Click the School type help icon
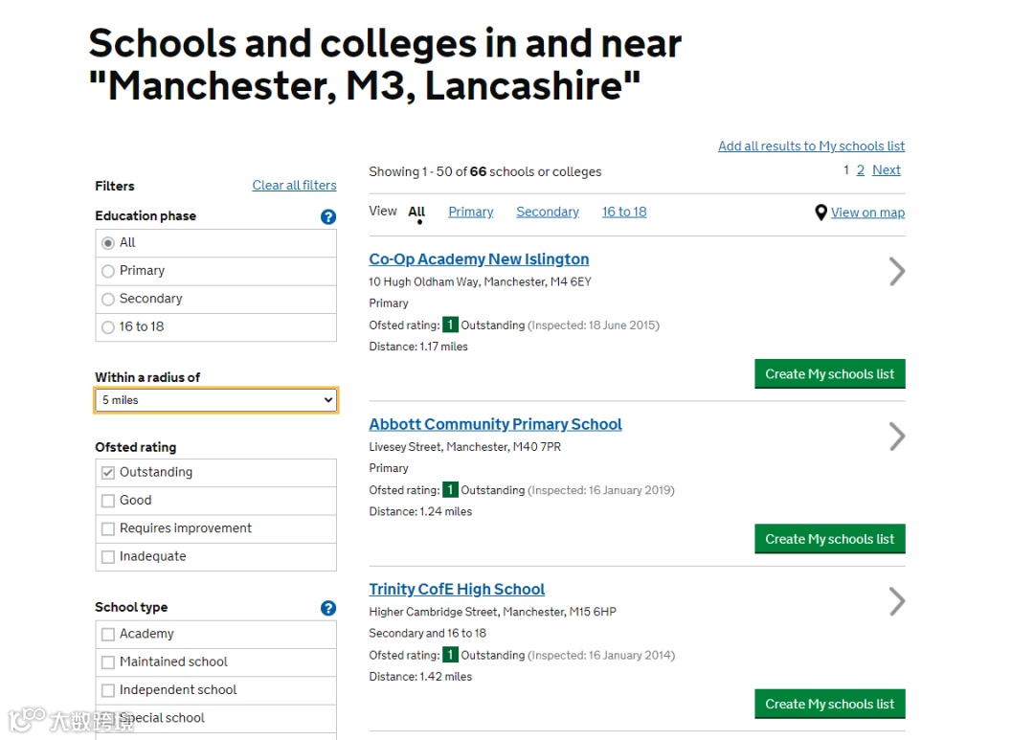Image resolution: width=1034 pixels, height=740 pixels. point(328,608)
